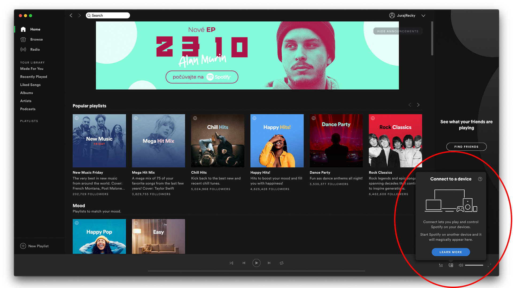Click Learn More in Connect popup

[x=451, y=252]
